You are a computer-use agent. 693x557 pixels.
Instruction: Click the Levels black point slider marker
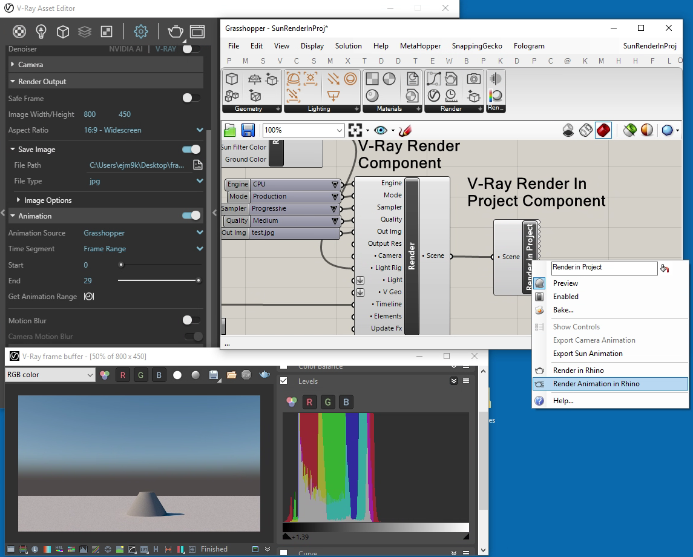click(x=286, y=536)
